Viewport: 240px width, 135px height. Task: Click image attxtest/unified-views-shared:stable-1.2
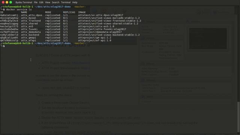click(x=108, y=24)
